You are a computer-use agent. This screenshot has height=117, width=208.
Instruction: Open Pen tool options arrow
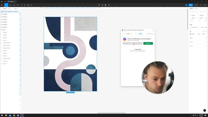[19, 5]
